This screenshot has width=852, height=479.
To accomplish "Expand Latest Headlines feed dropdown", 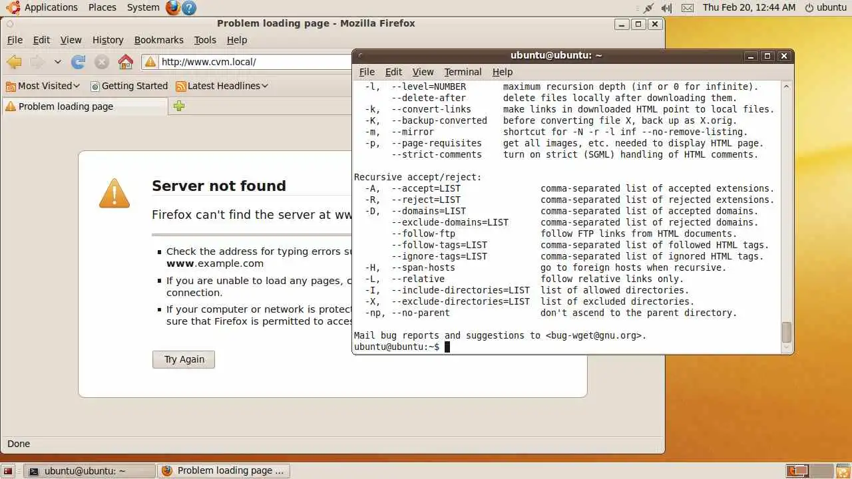I will coord(222,86).
